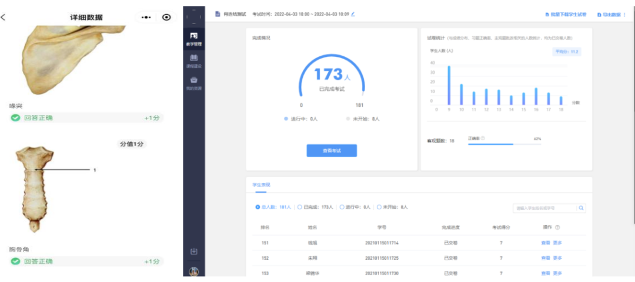
Task: Click the blue 查看考试 button
Action: (x=331, y=151)
